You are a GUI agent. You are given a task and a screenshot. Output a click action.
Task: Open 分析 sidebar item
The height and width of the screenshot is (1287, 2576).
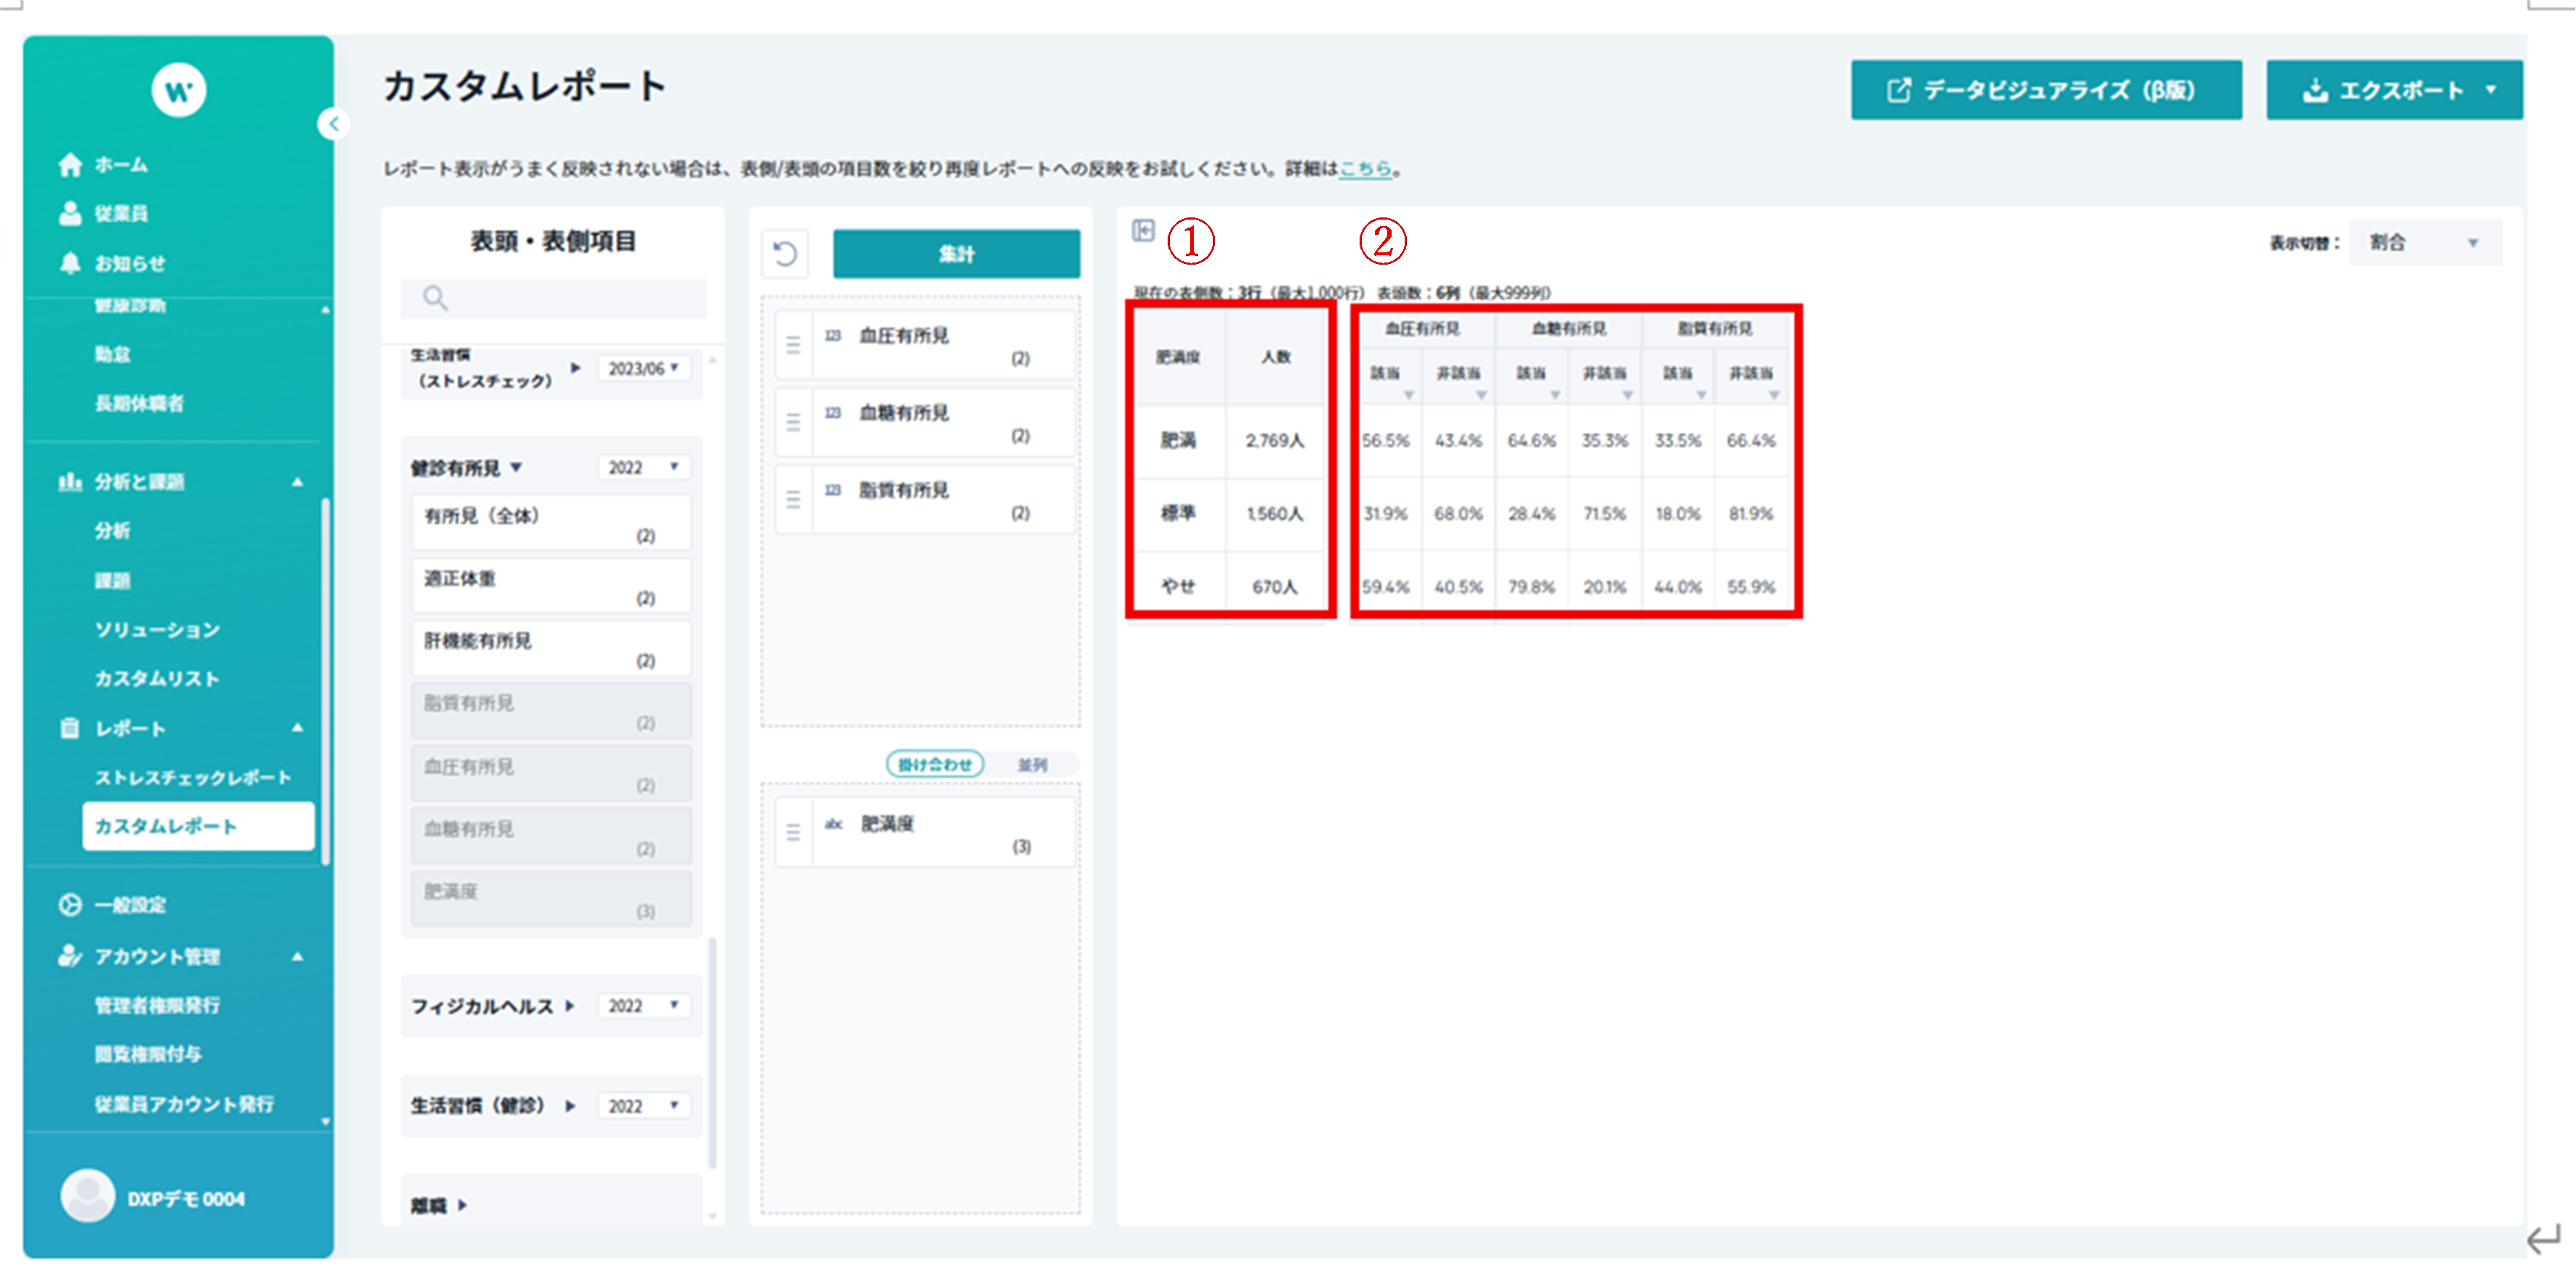click(x=112, y=531)
